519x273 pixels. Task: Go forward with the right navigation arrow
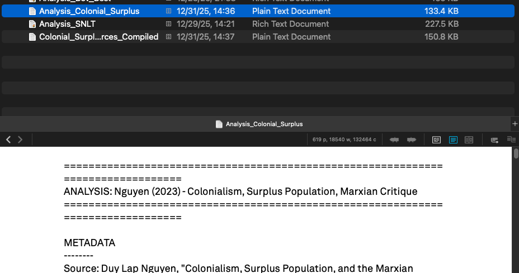pos(20,140)
